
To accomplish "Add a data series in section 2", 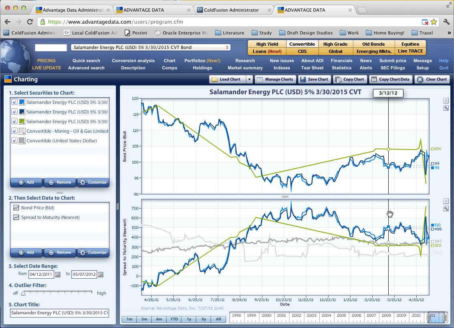I will point(26,253).
